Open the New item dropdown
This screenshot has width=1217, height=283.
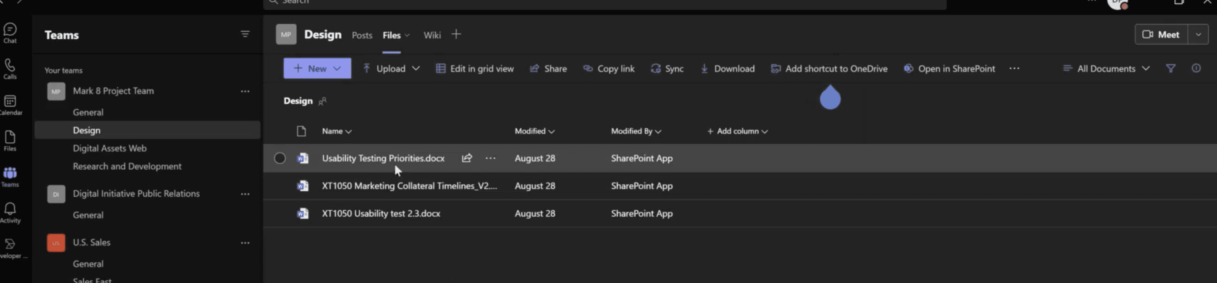[317, 68]
